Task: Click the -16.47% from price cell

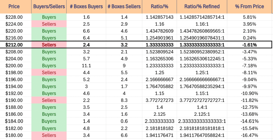Action: [x=249, y=135]
